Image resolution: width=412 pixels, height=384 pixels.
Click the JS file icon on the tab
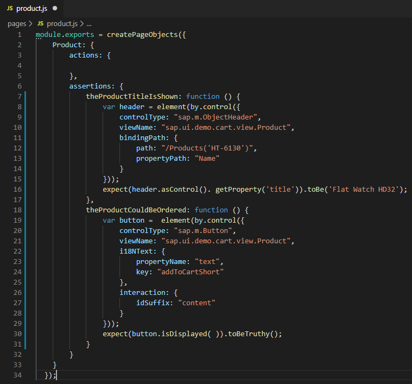[x=10, y=8]
